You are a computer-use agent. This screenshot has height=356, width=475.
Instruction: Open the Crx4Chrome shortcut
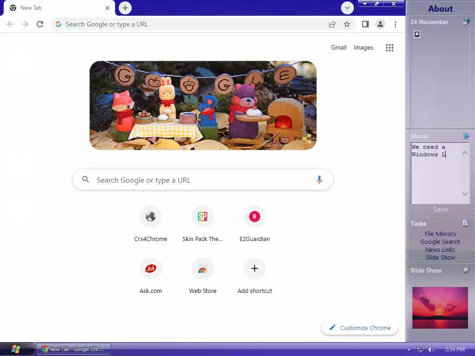pos(151,223)
